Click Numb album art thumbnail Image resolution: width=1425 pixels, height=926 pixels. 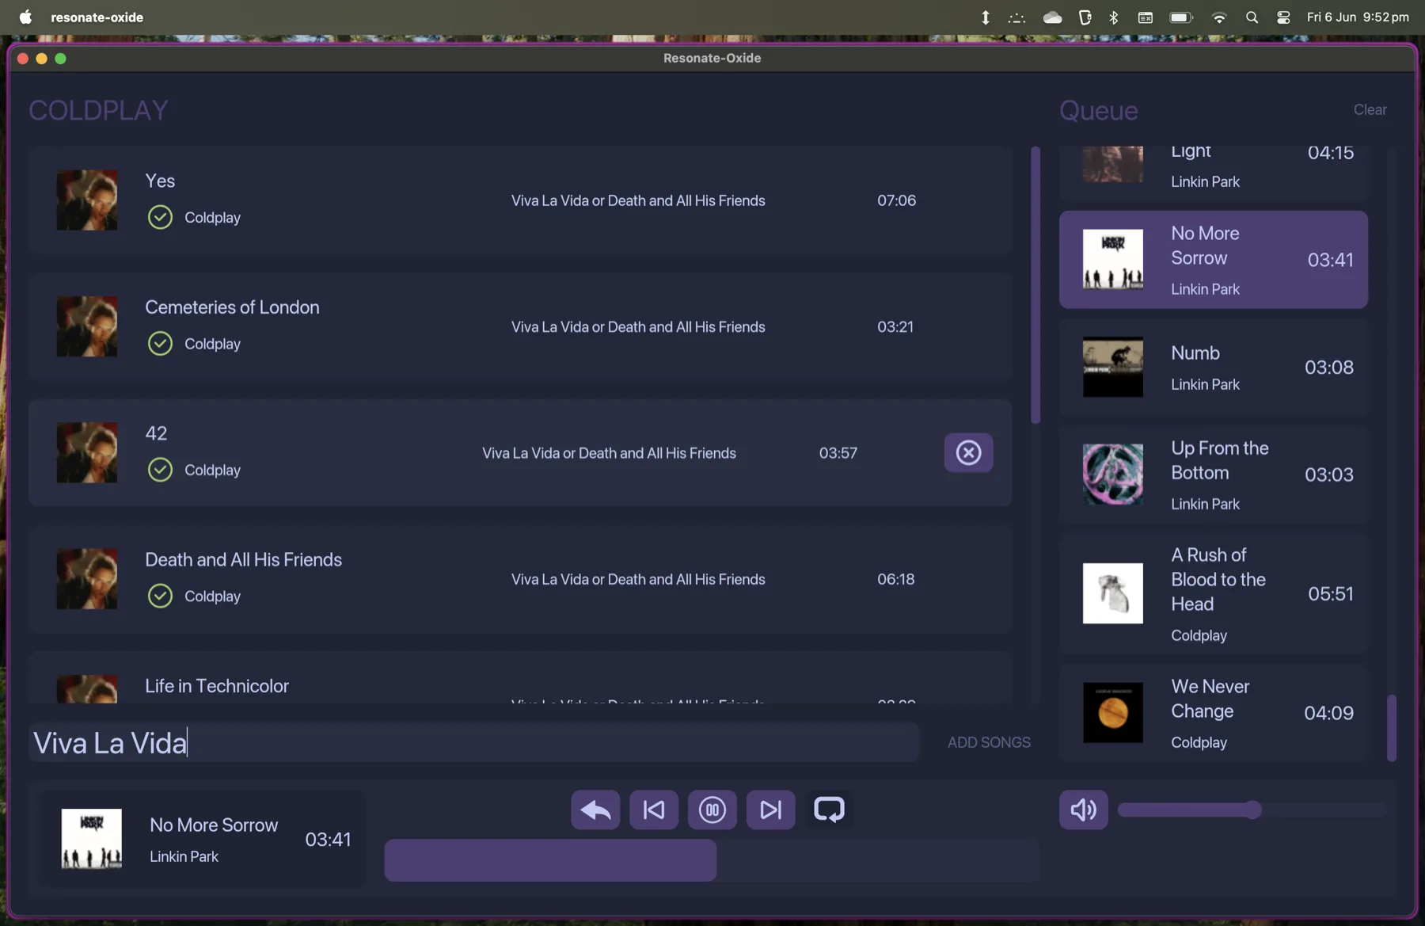click(x=1112, y=368)
